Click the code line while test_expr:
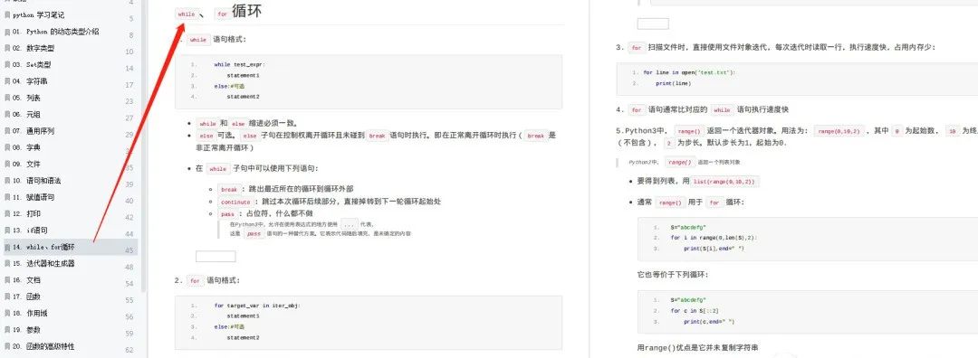This screenshot has height=358, width=978. click(239, 64)
